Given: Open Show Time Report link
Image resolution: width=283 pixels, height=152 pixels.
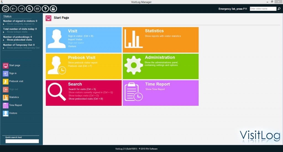Looking at the screenshot, I should (155, 89).
